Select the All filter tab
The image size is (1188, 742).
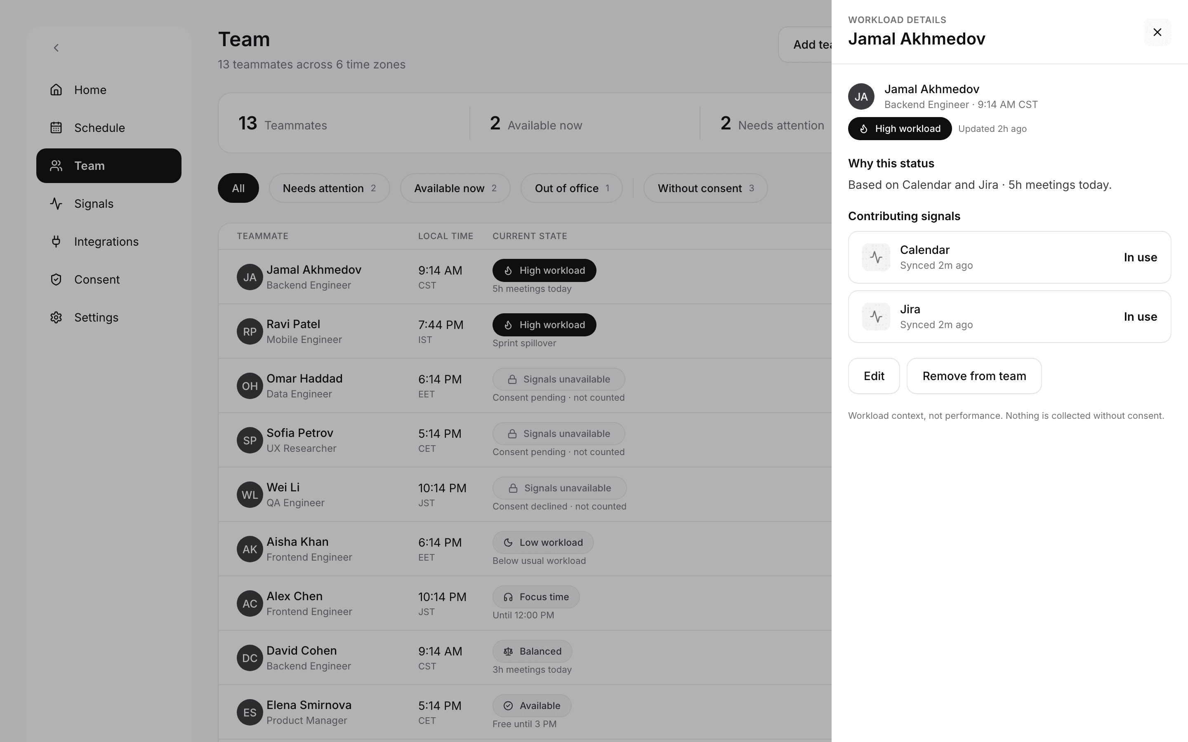(238, 188)
